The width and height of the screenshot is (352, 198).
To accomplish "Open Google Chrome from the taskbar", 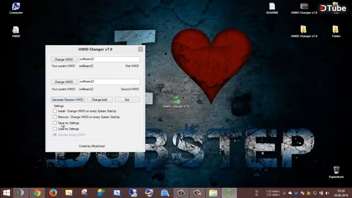I will [37, 193].
